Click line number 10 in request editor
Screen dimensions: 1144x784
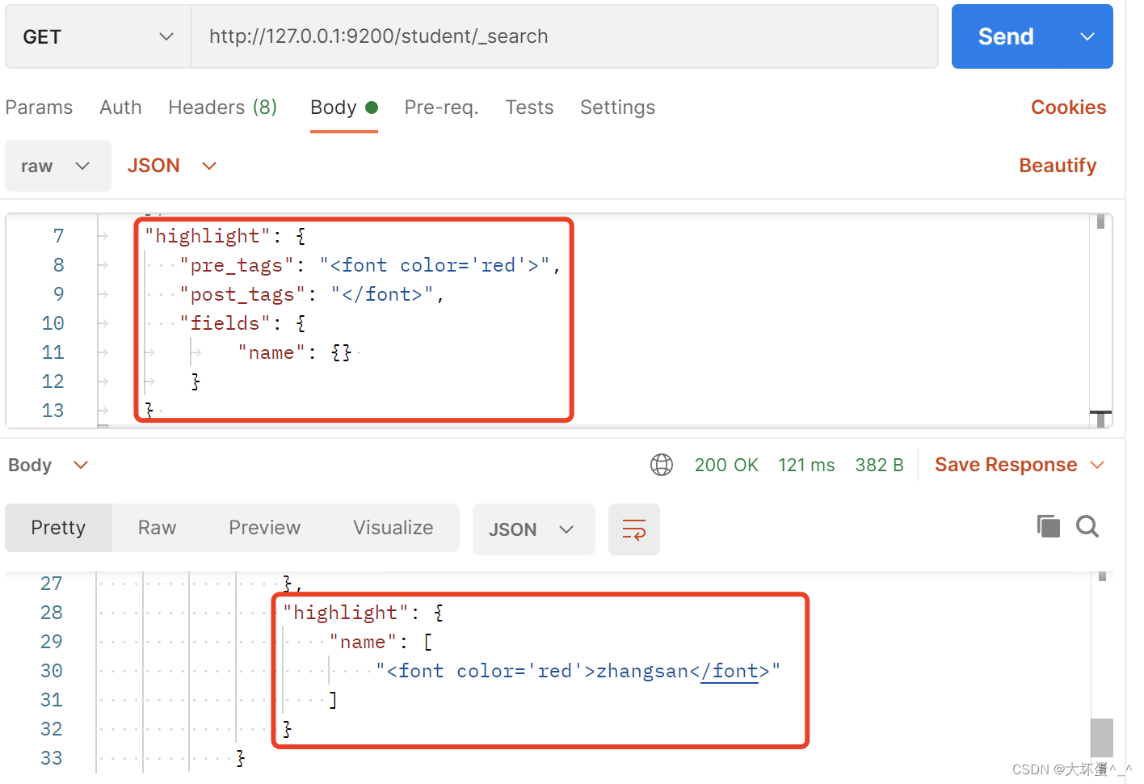point(53,323)
